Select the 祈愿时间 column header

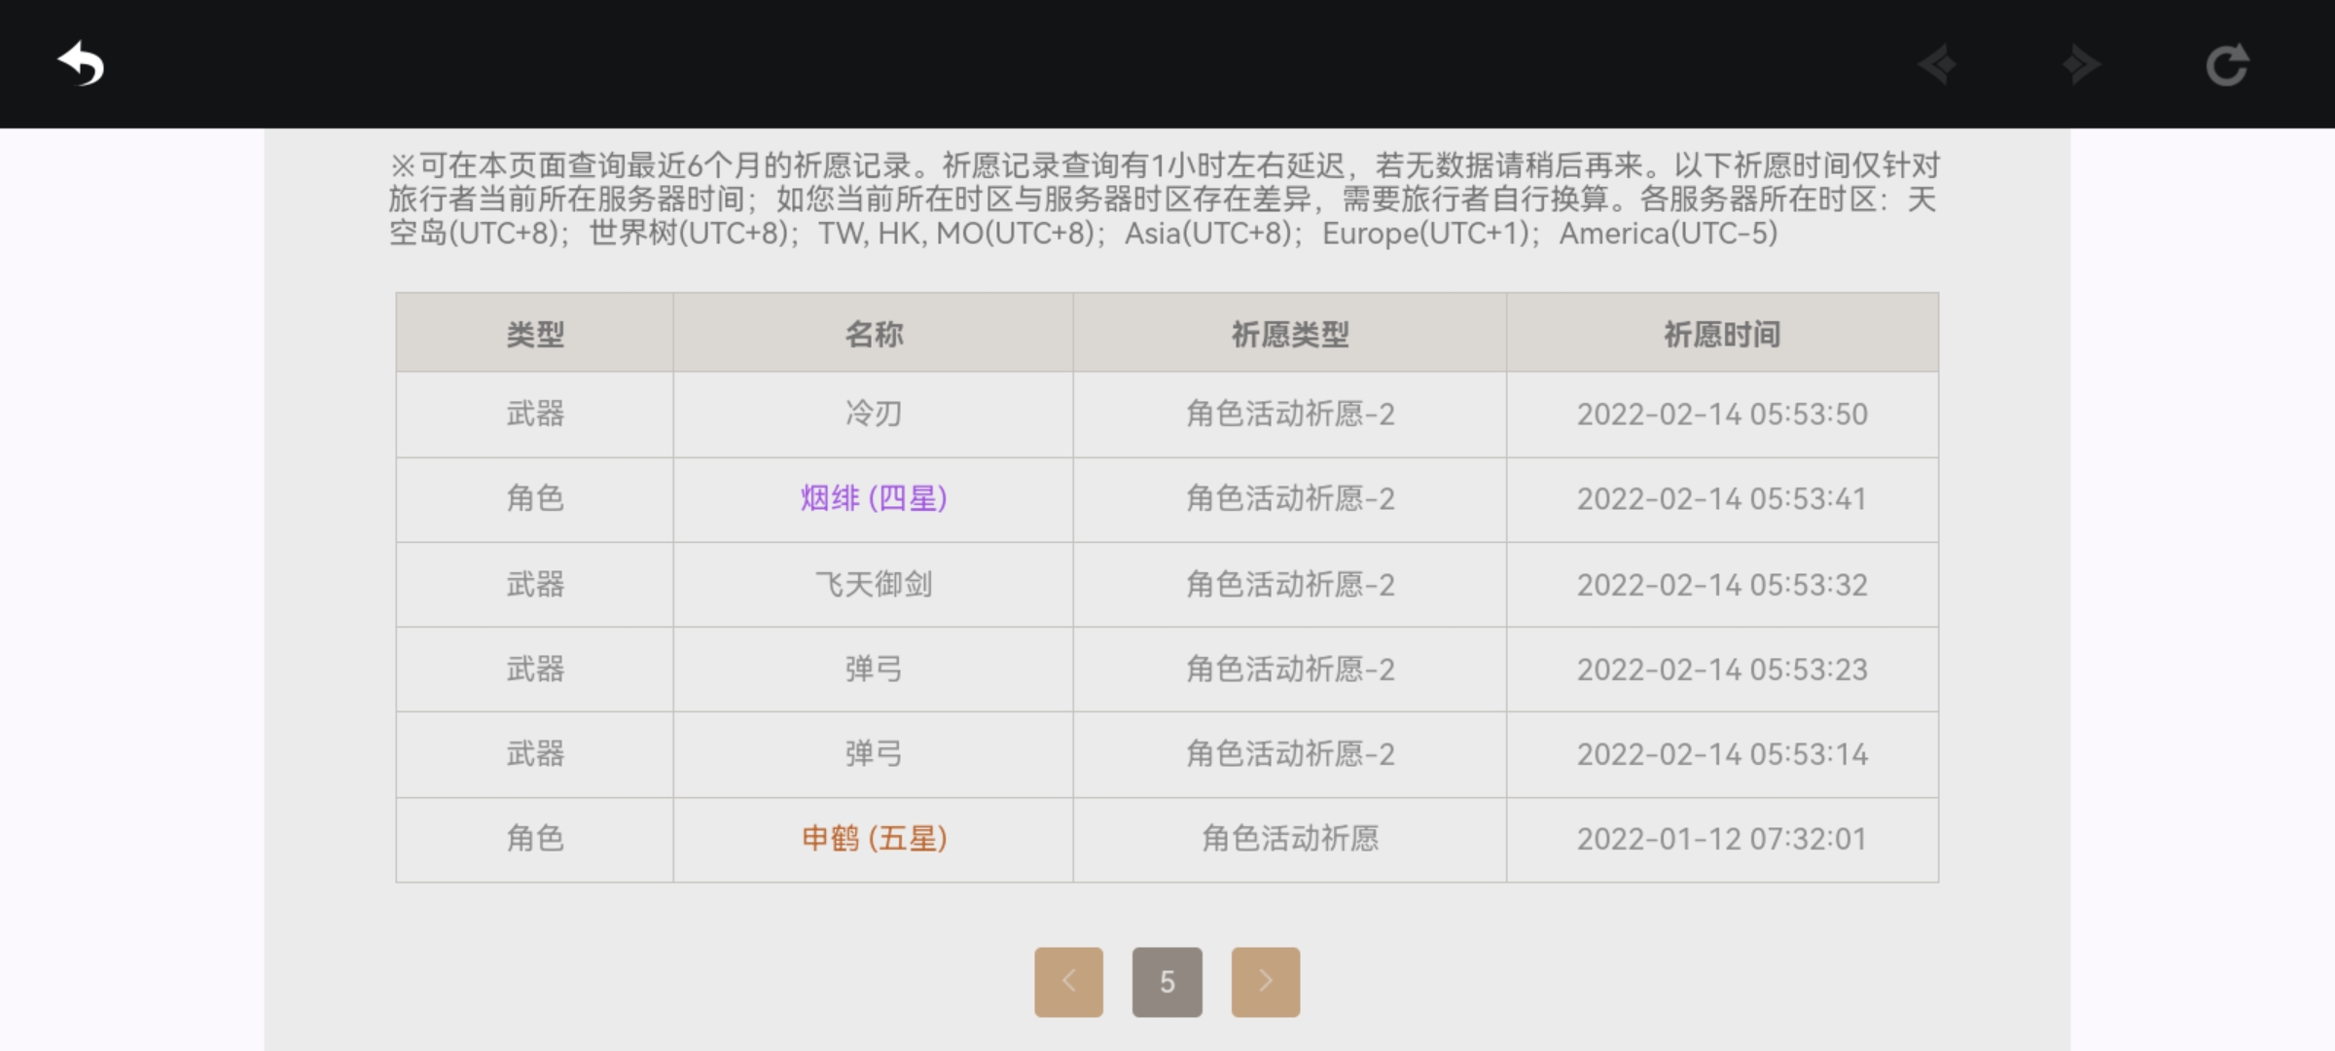point(1722,334)
